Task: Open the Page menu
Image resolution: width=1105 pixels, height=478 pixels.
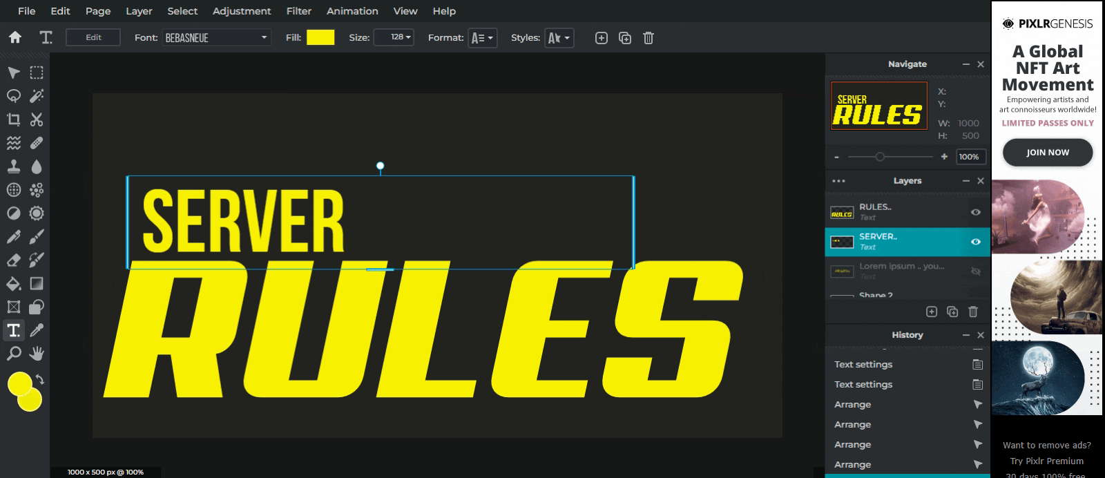Action: 98,11
